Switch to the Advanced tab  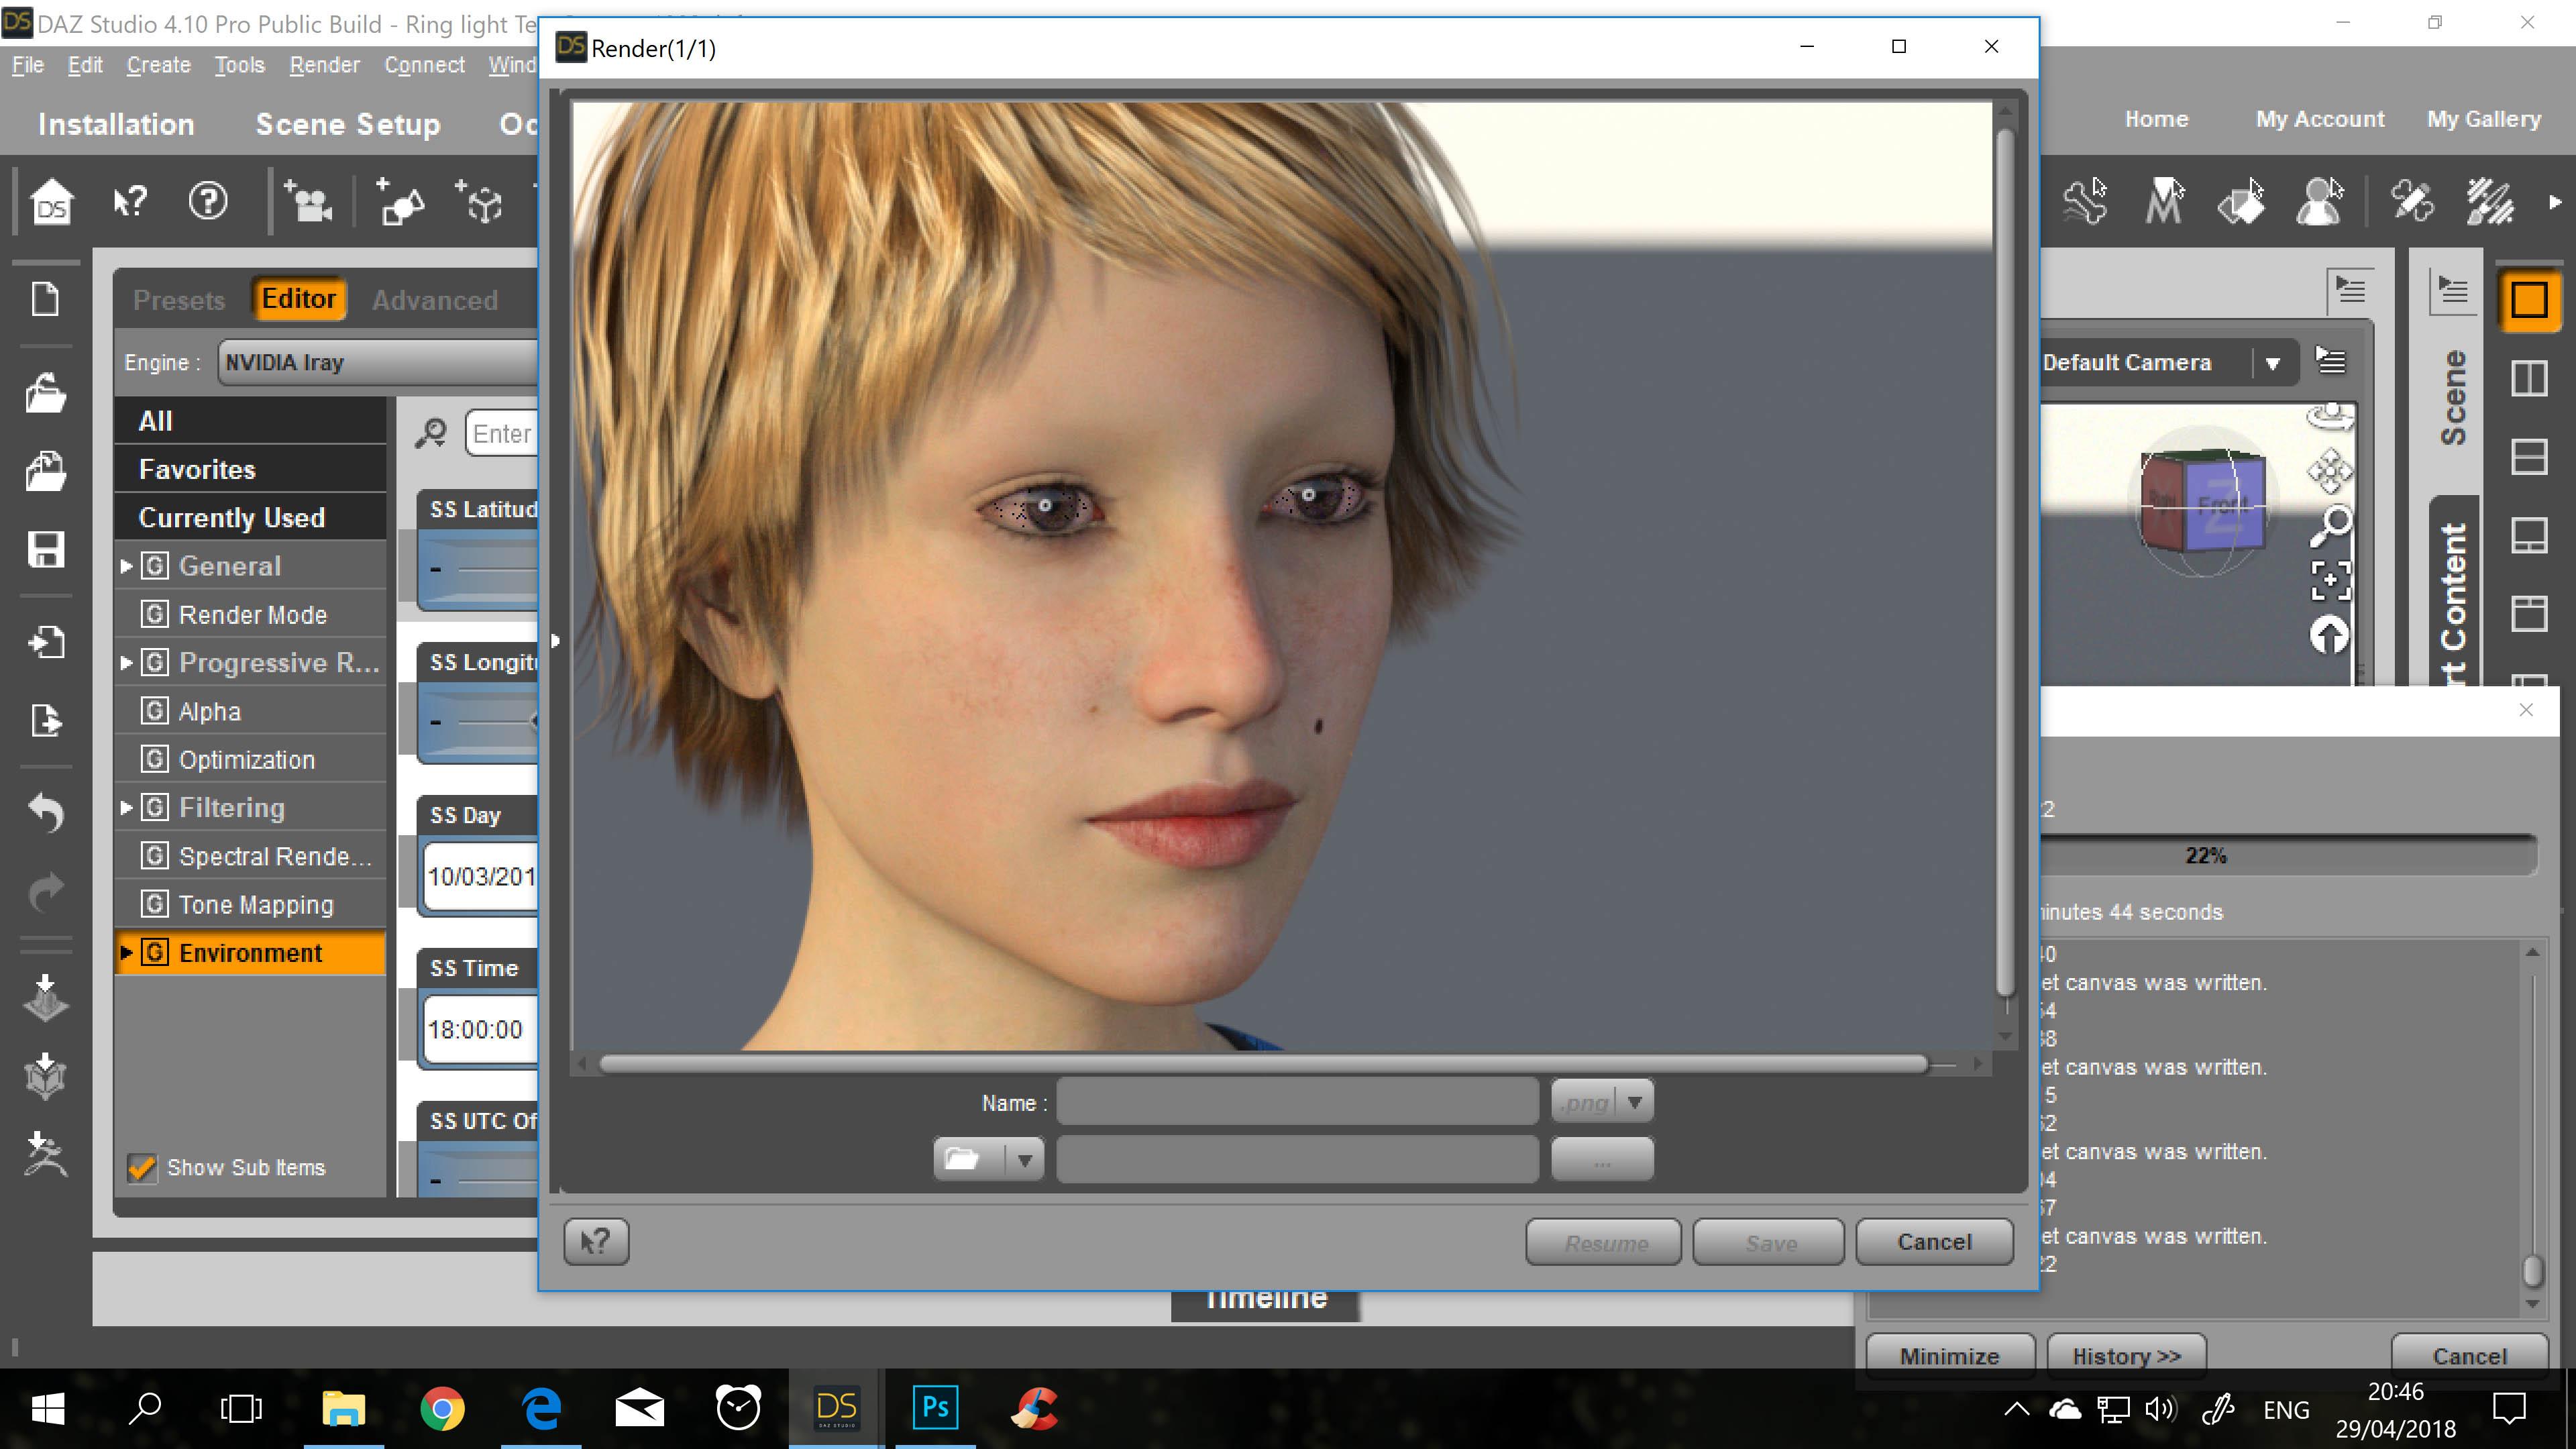tap(434, 300)
